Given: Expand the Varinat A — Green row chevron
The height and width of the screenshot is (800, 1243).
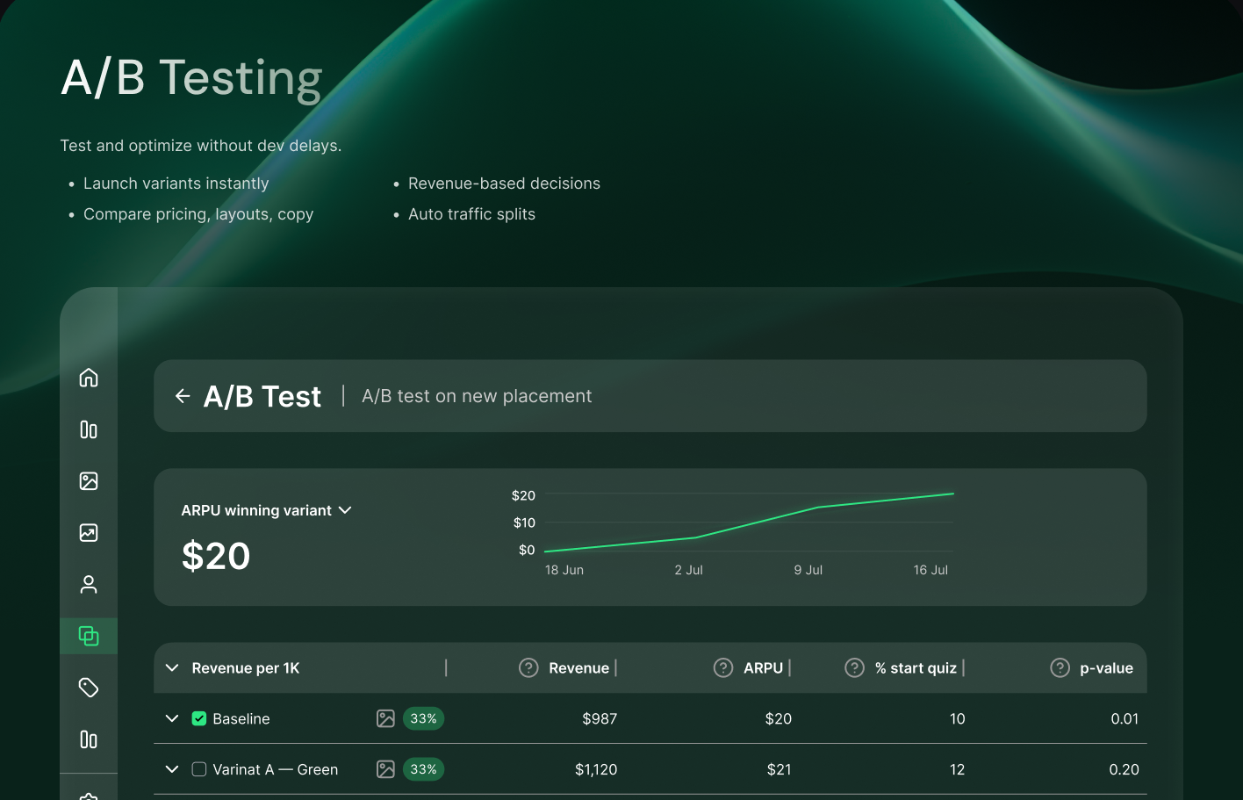Looking at the screenshot, I should tap(172, 769).
